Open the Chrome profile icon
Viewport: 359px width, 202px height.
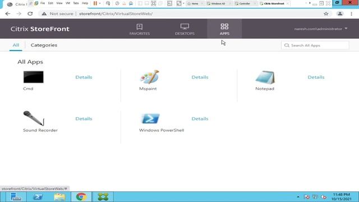[x=340, y=13]
